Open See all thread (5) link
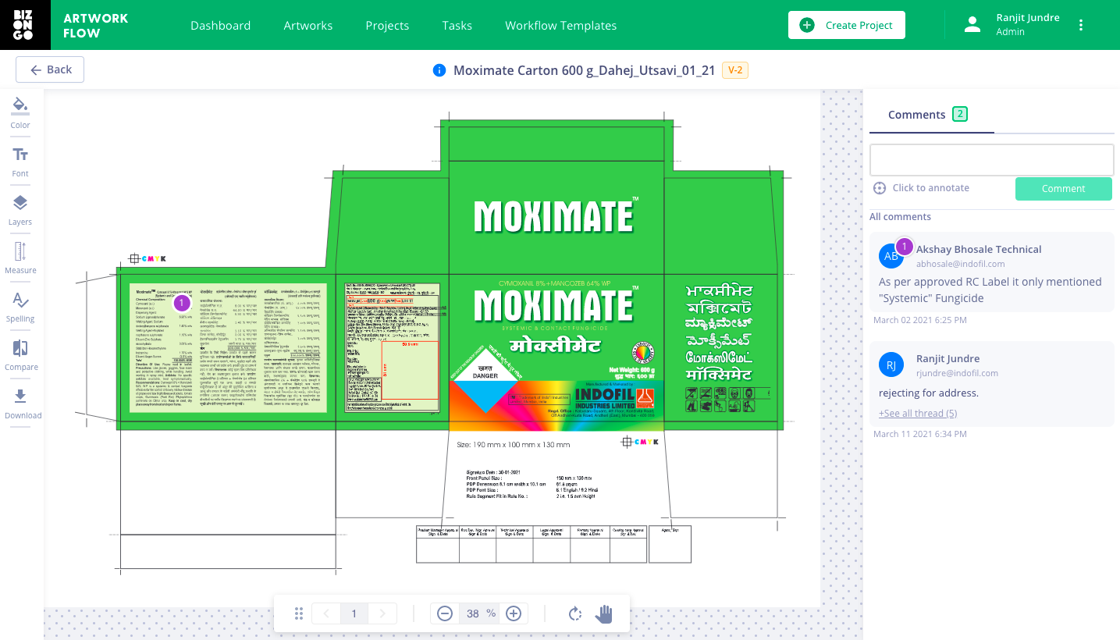 pos(918,413)
